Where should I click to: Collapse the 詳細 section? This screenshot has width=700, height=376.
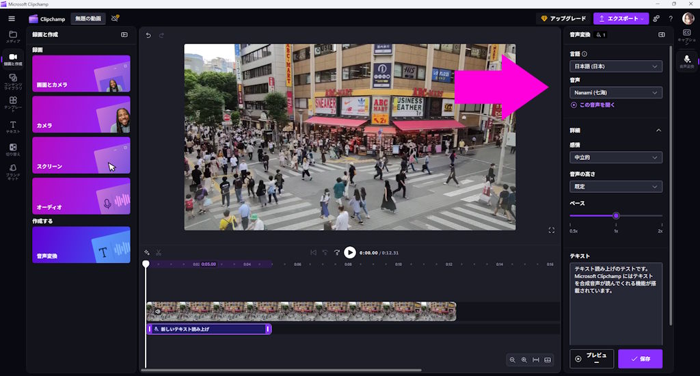[658, 131]
